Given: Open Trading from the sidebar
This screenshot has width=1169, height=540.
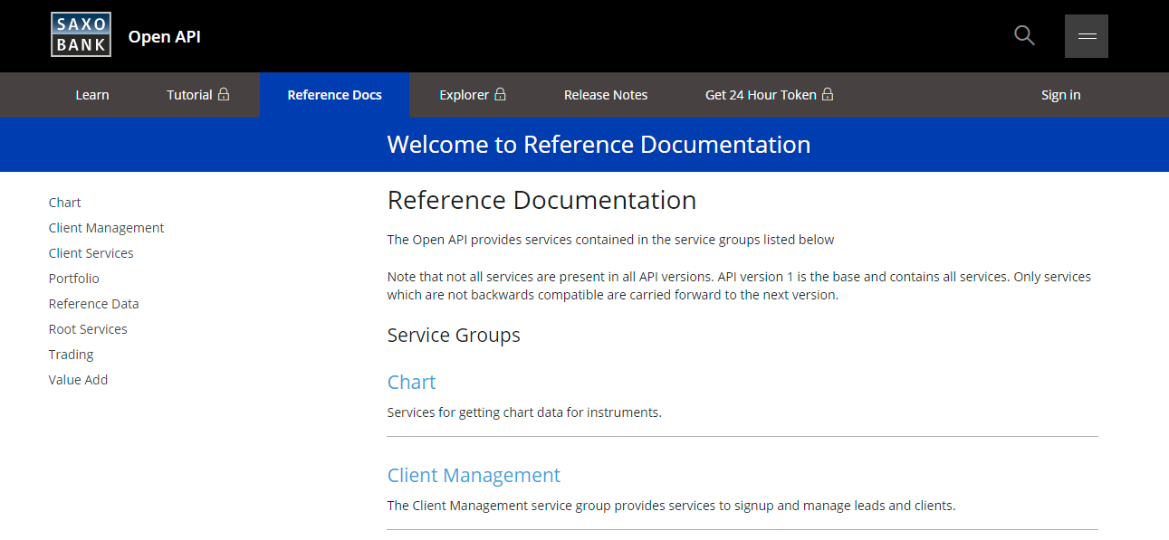Looking at the screenshot, I should (x=71, y=354).
